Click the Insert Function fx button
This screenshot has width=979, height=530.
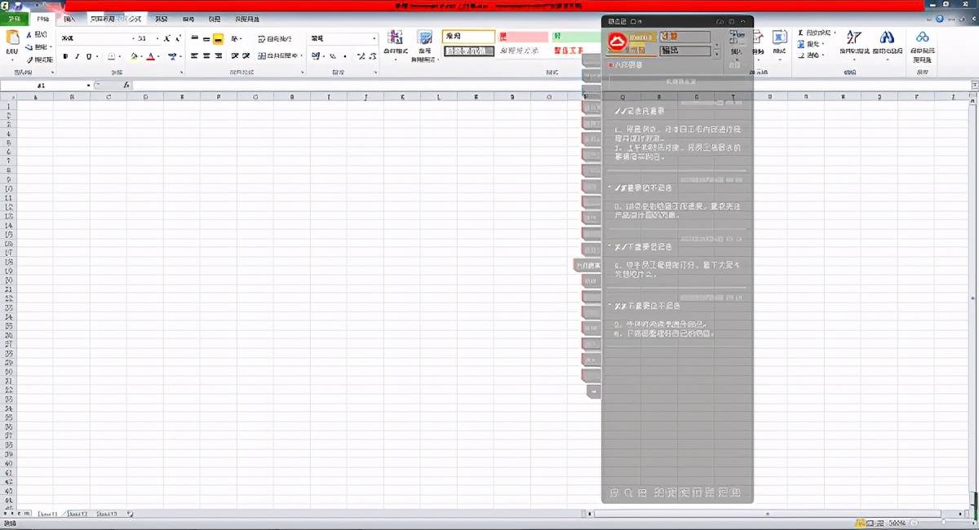click(x=126, y=85)
